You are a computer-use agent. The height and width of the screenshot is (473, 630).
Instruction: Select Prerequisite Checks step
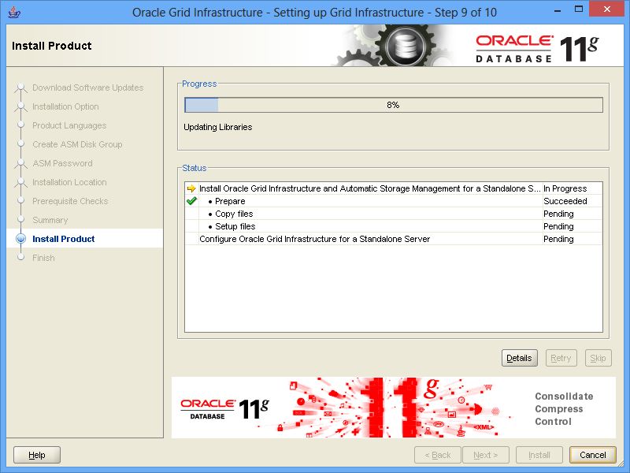[70, 201]
